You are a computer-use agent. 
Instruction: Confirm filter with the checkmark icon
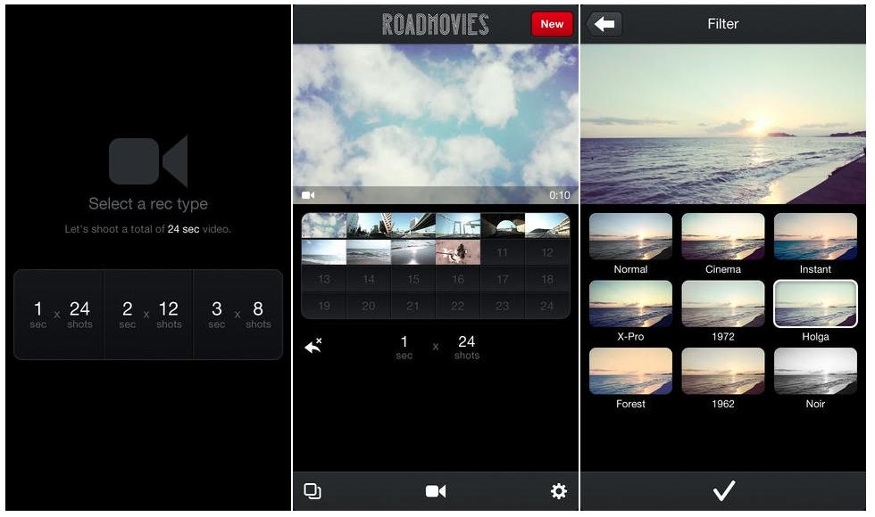coord(724,491)
